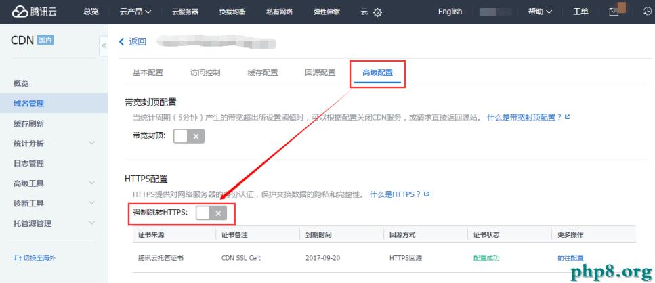Viewport: 655px width, 283px height.
Task: Collapse the sidebar with double-chevron icon
Action: (x=104, y=46)
